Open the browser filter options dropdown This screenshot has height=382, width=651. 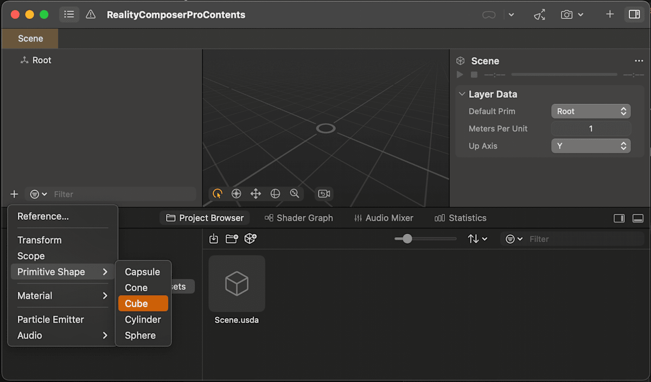[x=514, y=239]
